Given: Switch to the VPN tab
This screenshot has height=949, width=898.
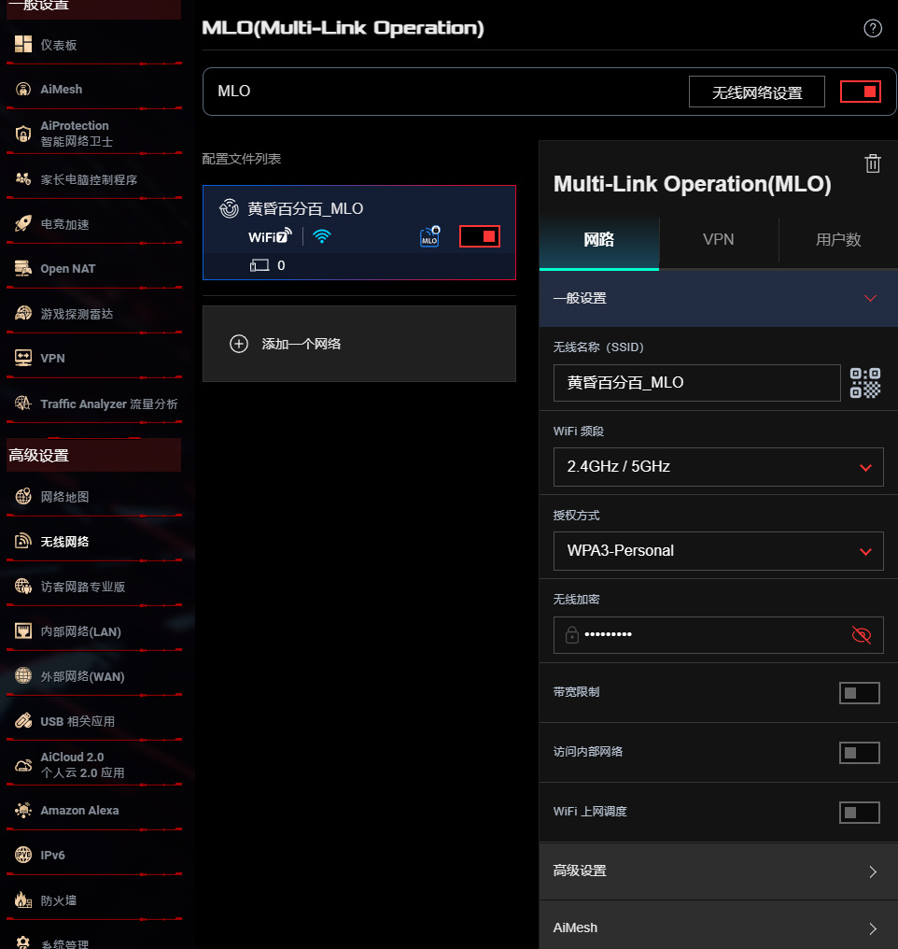Looking at the screenshot, I should pos(719,240).
